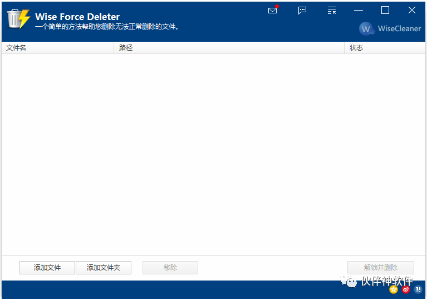Image resolution: width=427 pixels, height=300 pixels.
Task: Click the 添加文件夹 button
Action: (104, 268)
